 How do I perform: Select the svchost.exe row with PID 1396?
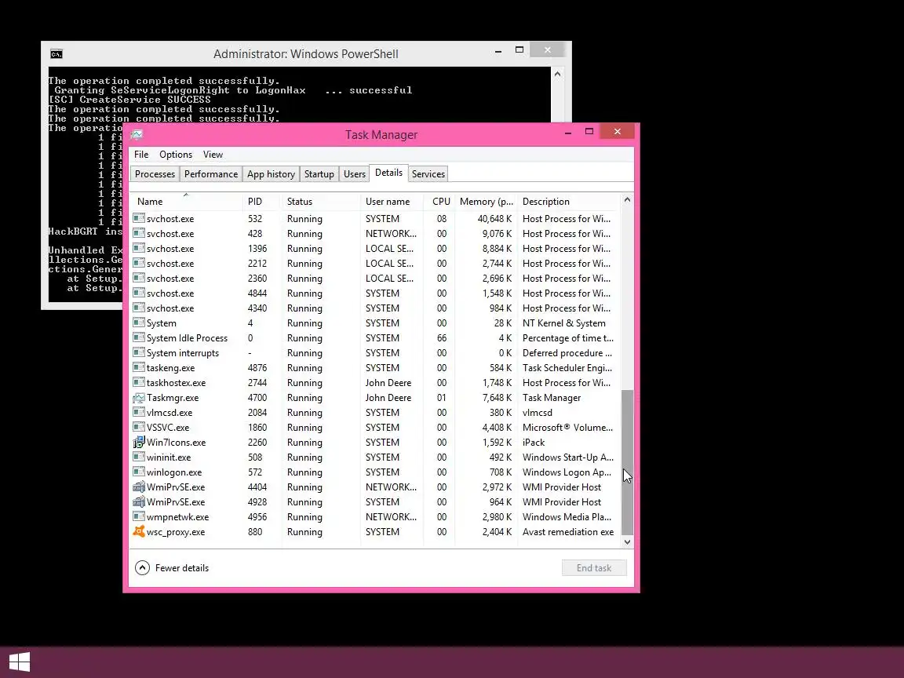point(375,249)
